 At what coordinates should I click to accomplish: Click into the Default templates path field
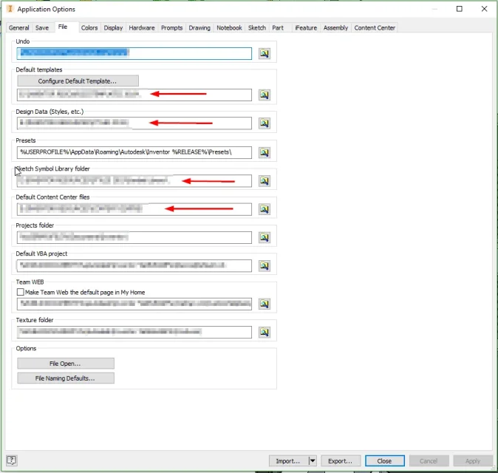134,95
